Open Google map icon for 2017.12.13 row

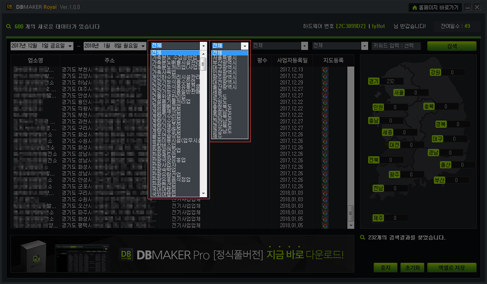click(x=325, y=70)
